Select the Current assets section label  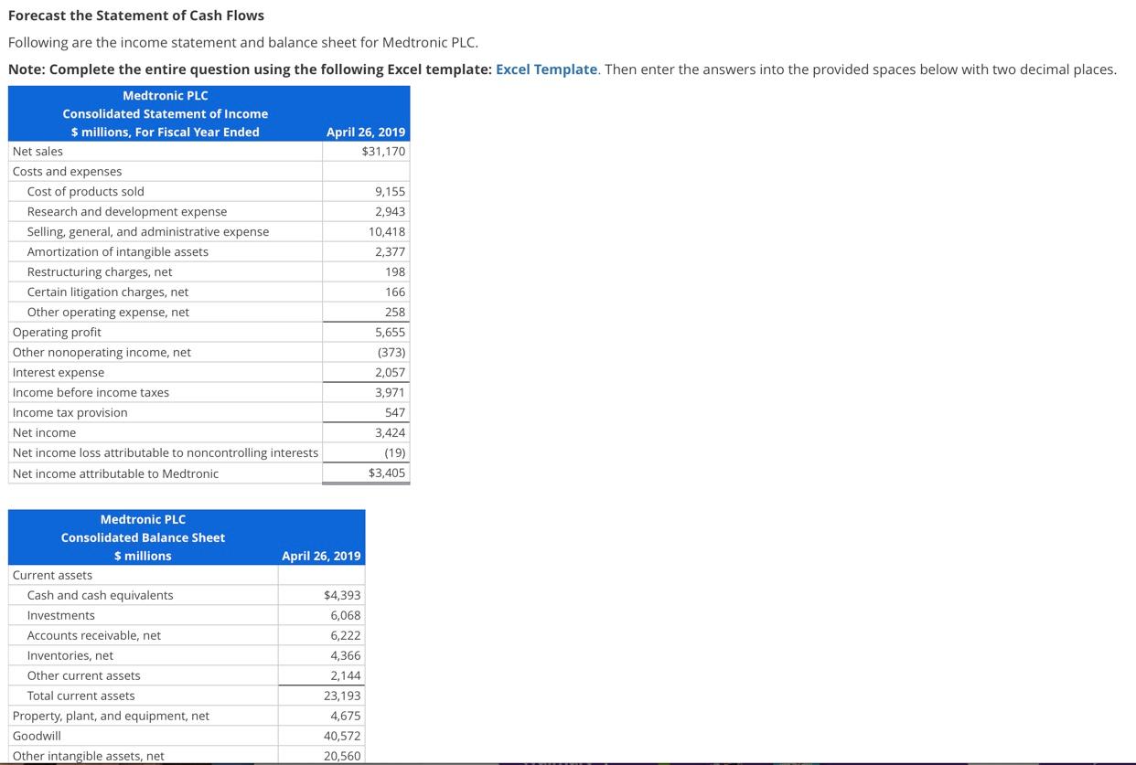(52, 576)
